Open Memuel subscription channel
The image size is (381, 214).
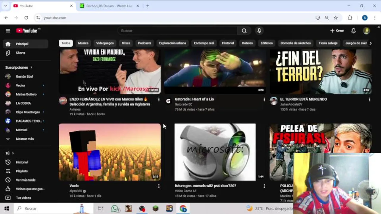26,130
